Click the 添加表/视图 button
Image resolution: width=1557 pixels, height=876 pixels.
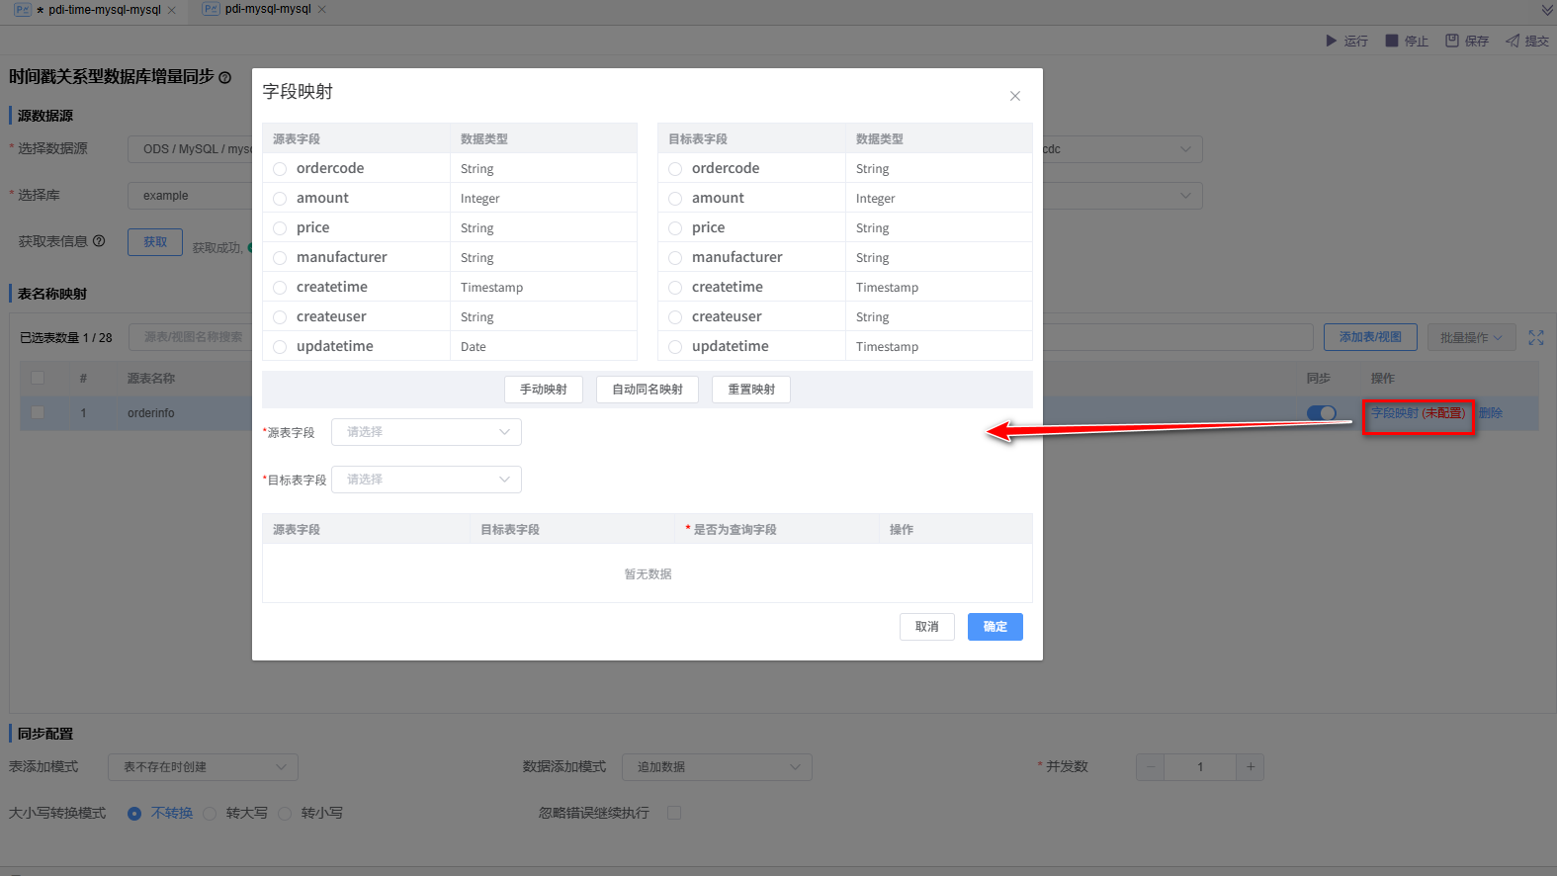click(x=1370, y=337)
